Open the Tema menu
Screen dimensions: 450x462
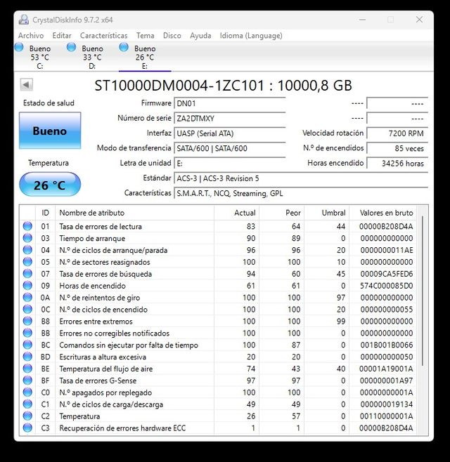pyautogui.click(x=145, y=36)
